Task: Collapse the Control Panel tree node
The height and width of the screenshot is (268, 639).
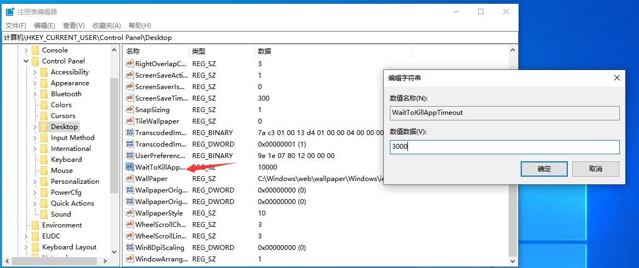Action: [x=26, y=61]
